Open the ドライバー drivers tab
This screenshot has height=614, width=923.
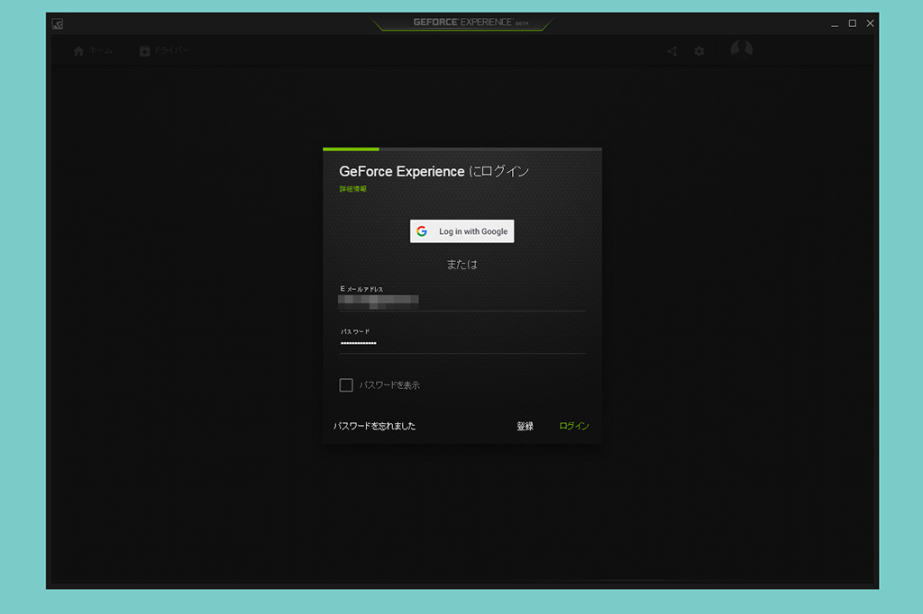point(165,51)
